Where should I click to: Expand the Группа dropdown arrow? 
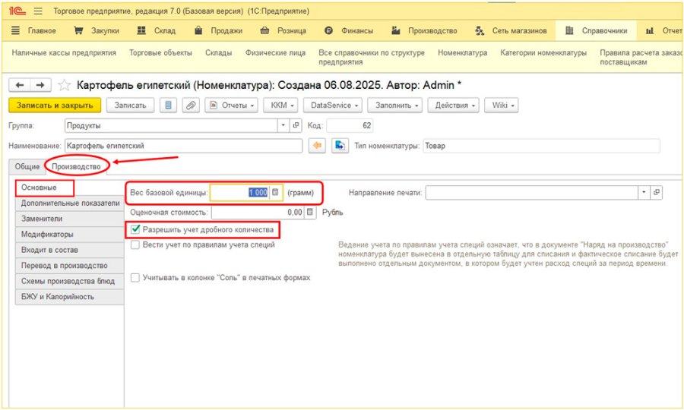[x=283, y=125]
